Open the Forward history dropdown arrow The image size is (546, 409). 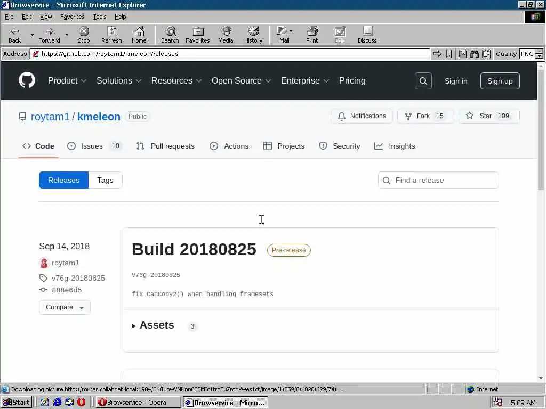tap(67, 35)
